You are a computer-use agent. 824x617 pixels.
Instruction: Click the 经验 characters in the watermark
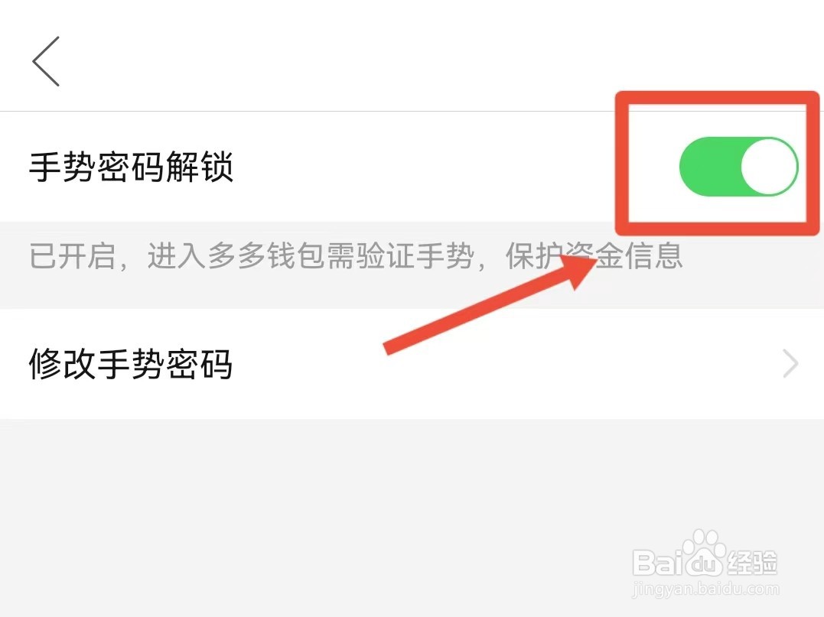(753, 563)
